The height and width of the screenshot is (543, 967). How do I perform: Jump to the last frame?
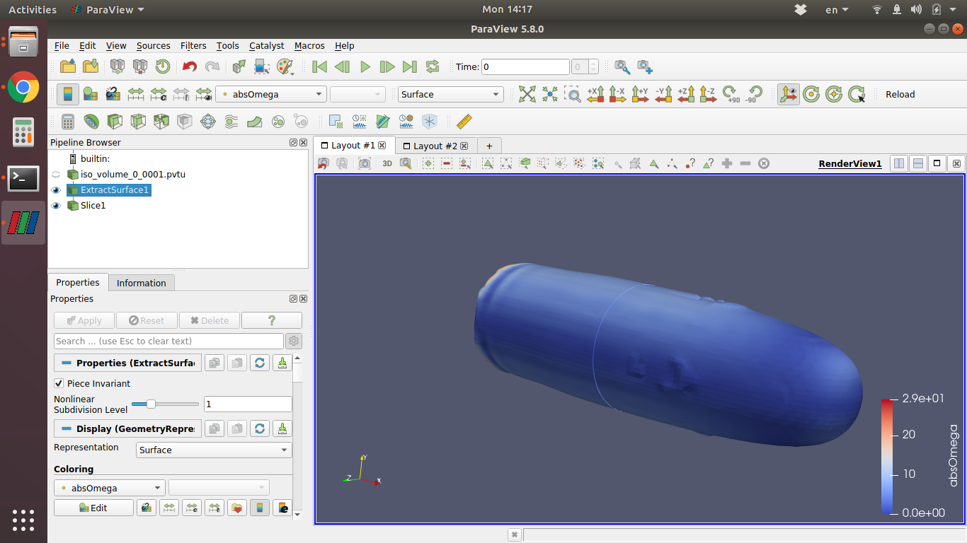410,66
